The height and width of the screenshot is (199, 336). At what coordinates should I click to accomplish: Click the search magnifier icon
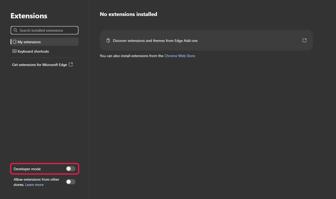[15, 30]
